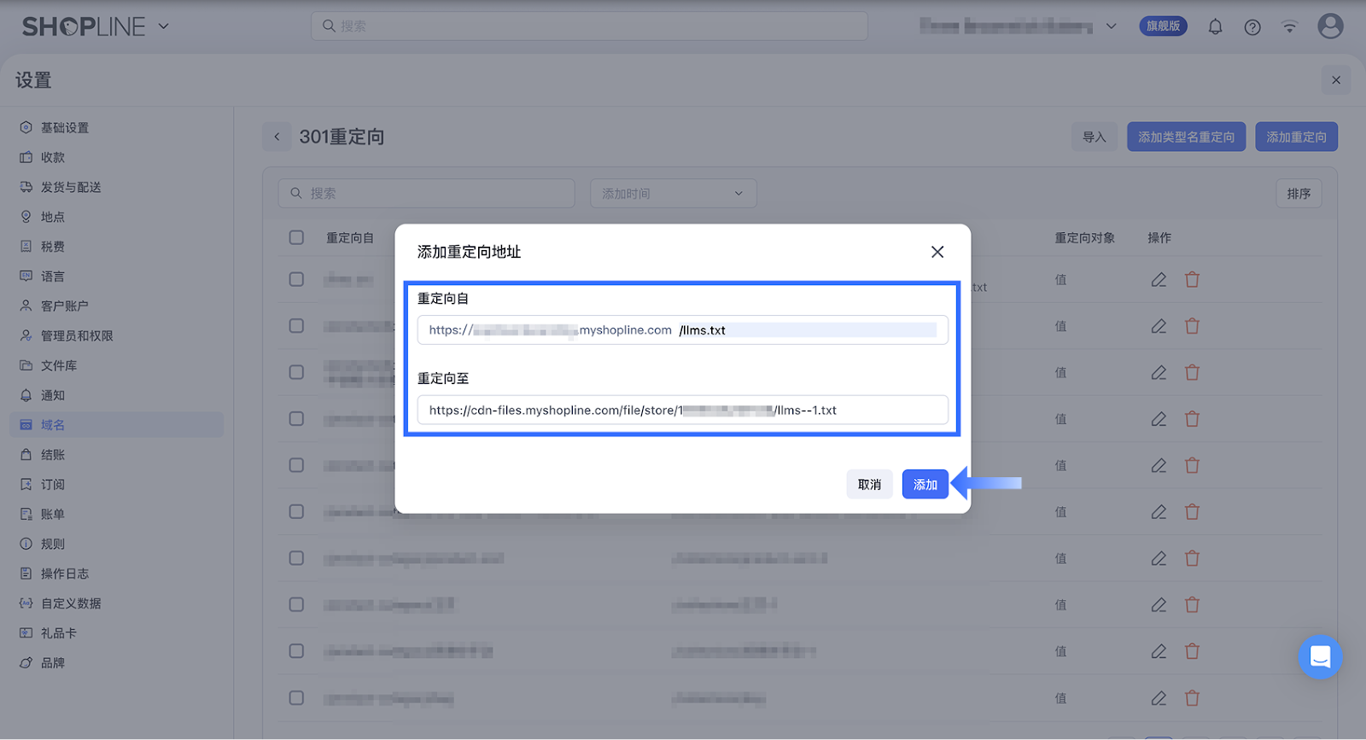Delete the second redirect row

[x=1193, y=326]
